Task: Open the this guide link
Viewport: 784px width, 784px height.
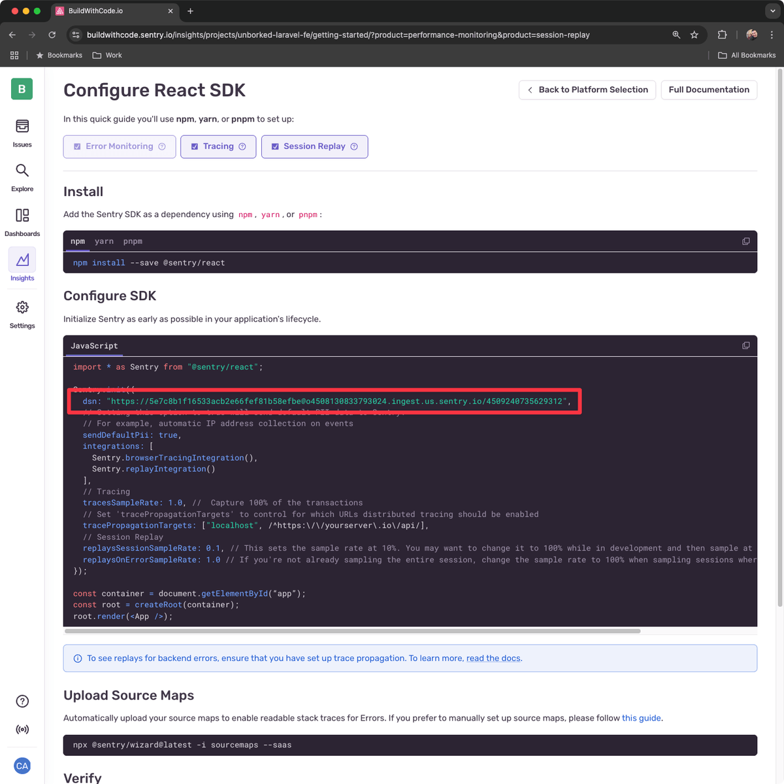Action: coord(641,718)
